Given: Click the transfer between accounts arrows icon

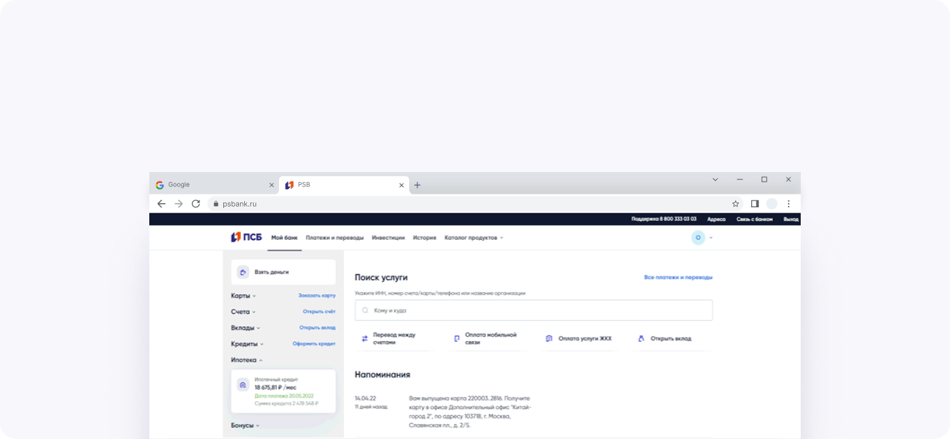Looking at the screenshot, I should [x=364, y=339].
